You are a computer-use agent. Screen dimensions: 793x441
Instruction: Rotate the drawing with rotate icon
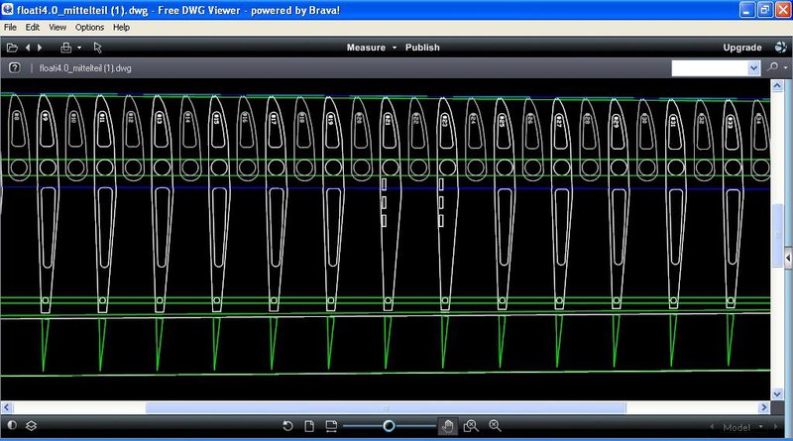(x=287, y=426)
